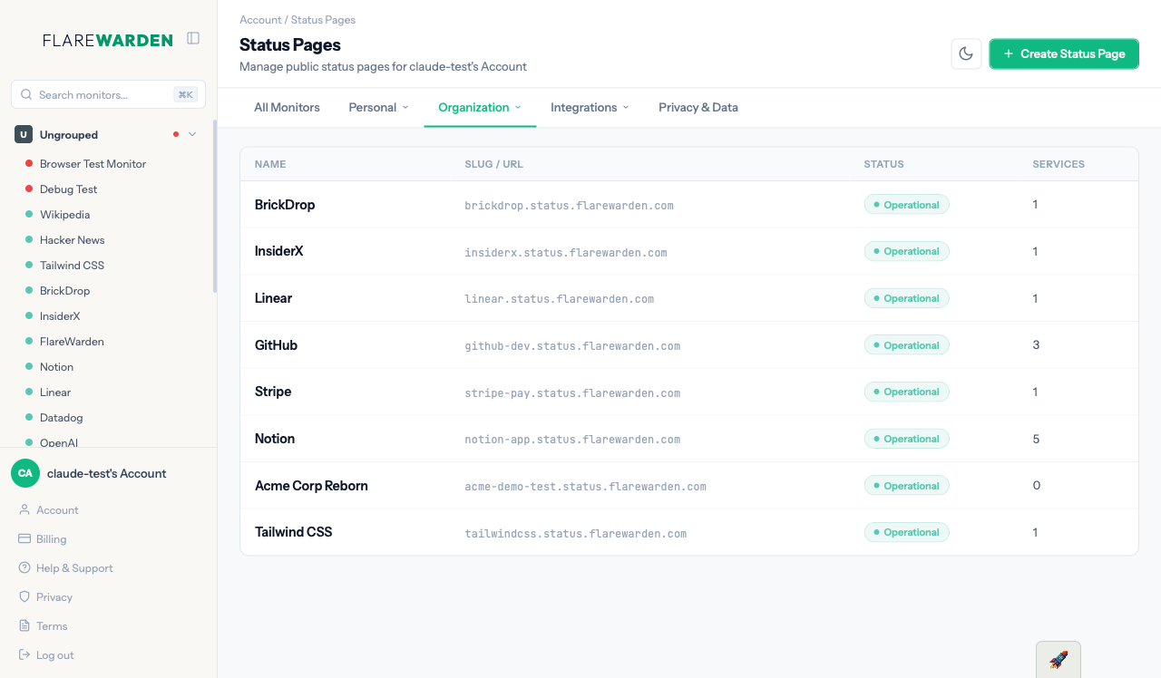Screen dimensions: 1161x678
Task: Go to Privacy & Data tab
Action: click(x=698, y=107)
